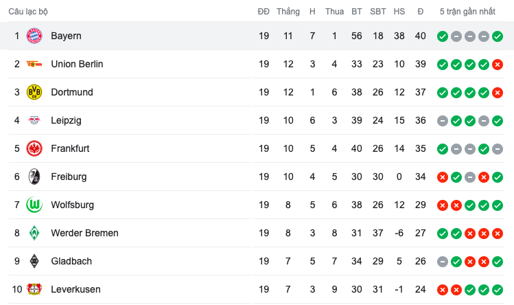Click the Bayern Munich club logo

[x=34, y=36]
